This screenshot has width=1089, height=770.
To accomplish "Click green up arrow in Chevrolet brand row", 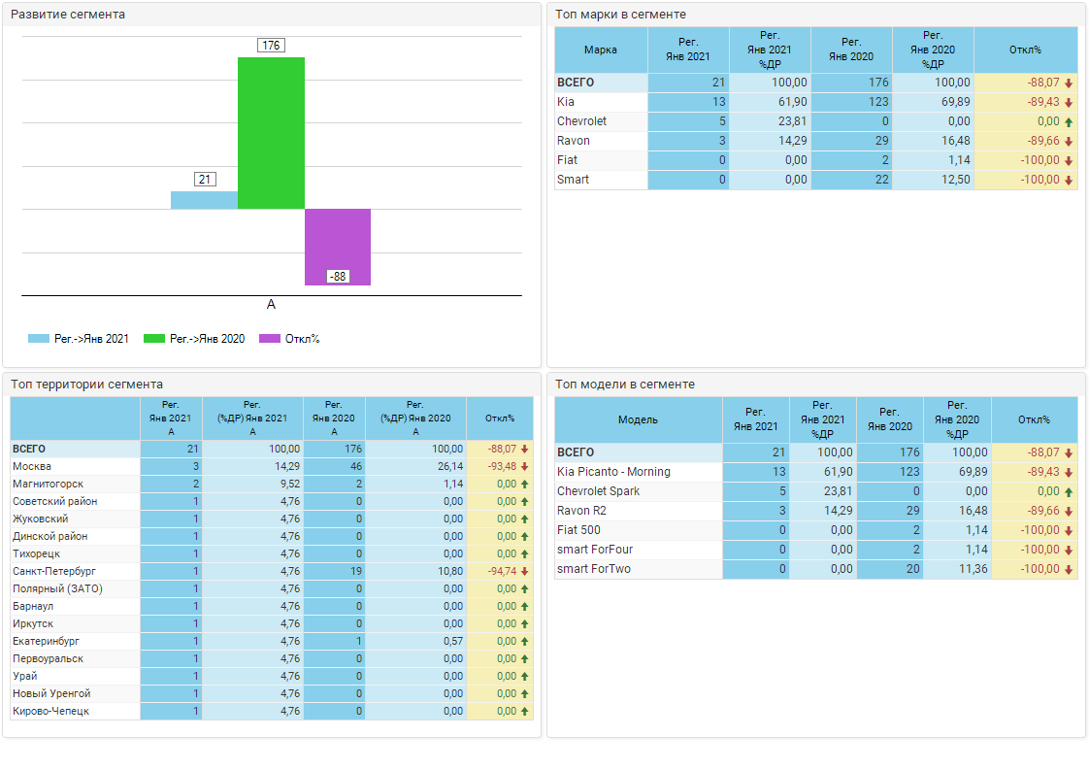I will (x=1069, y=121).
